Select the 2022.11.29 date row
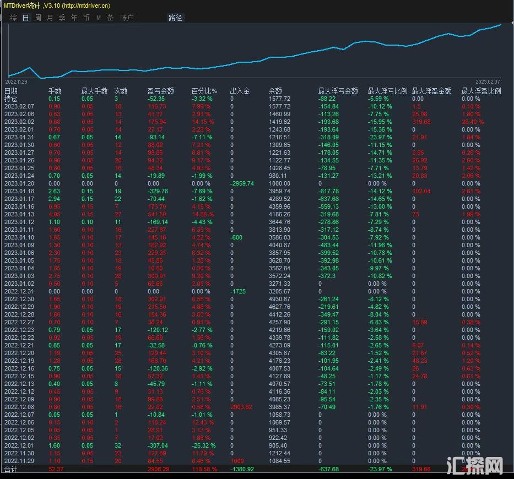This screenshot has width=514, height=479. click(x=19, y=461)
